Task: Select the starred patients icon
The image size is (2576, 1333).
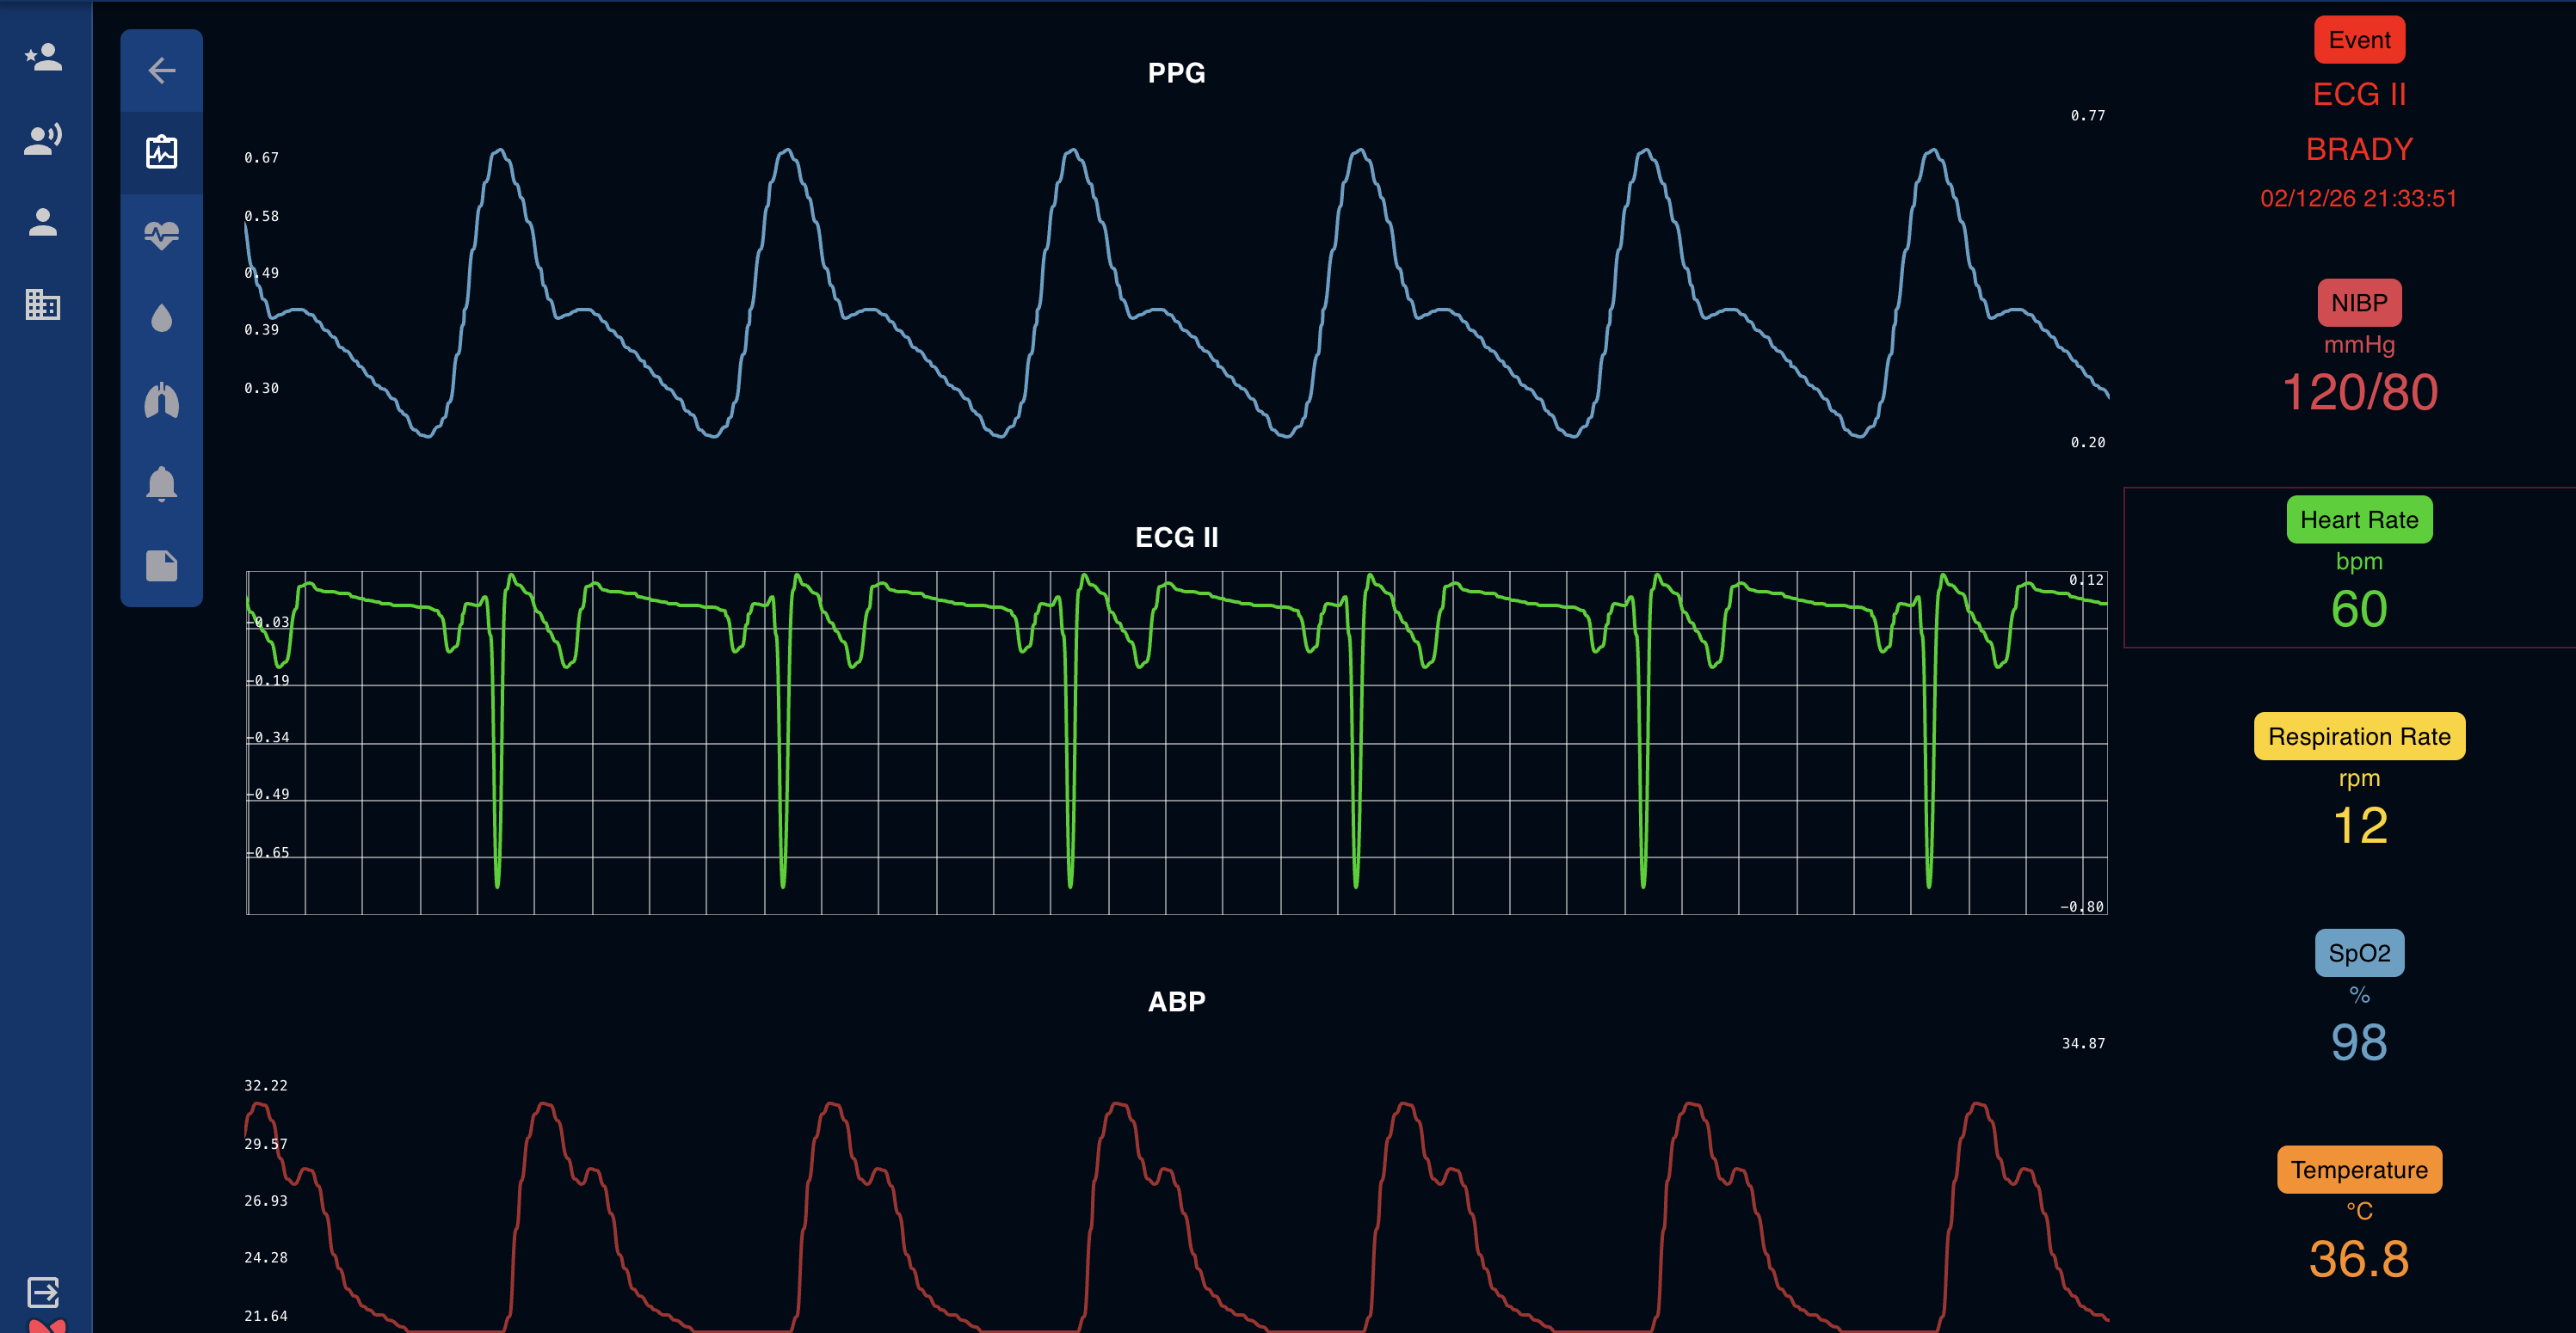Action: pos(44,57)
